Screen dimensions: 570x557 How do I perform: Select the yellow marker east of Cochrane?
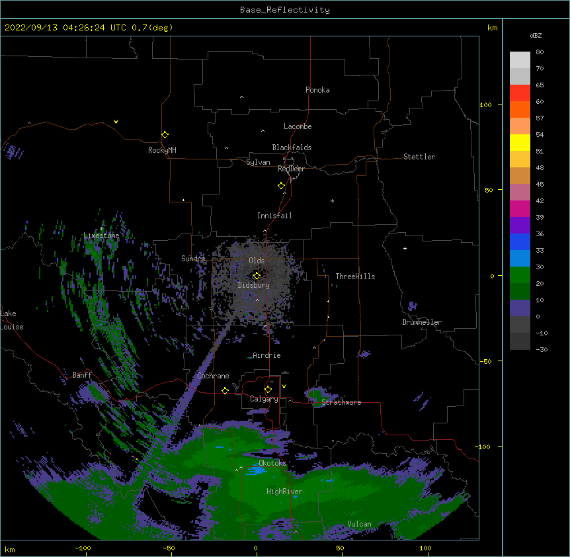point(225,390)
